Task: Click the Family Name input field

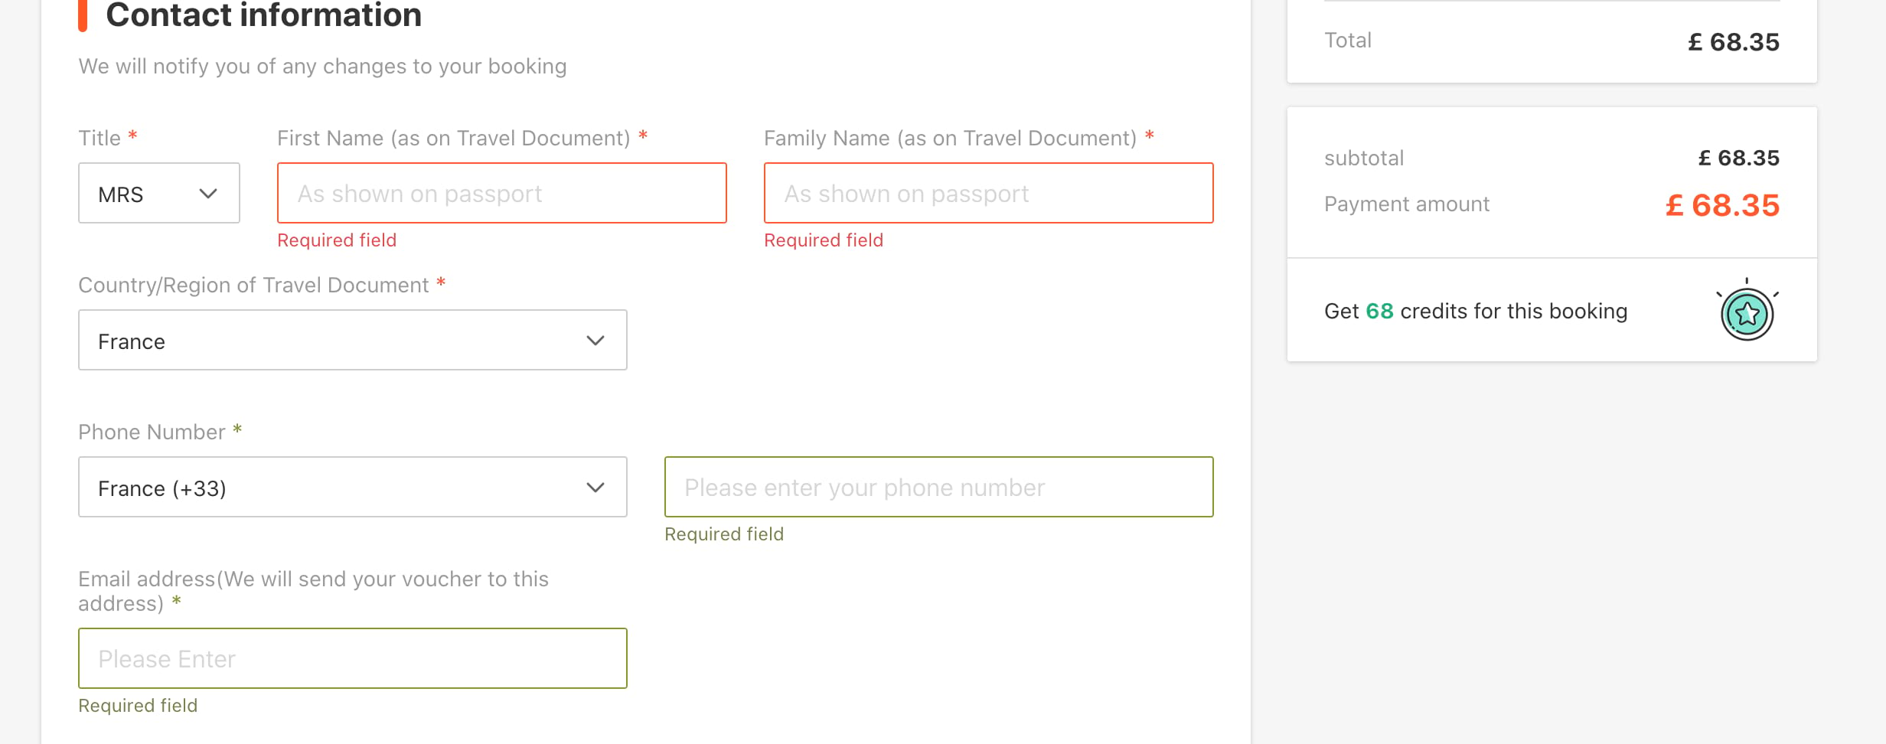Action: (989, 193)
